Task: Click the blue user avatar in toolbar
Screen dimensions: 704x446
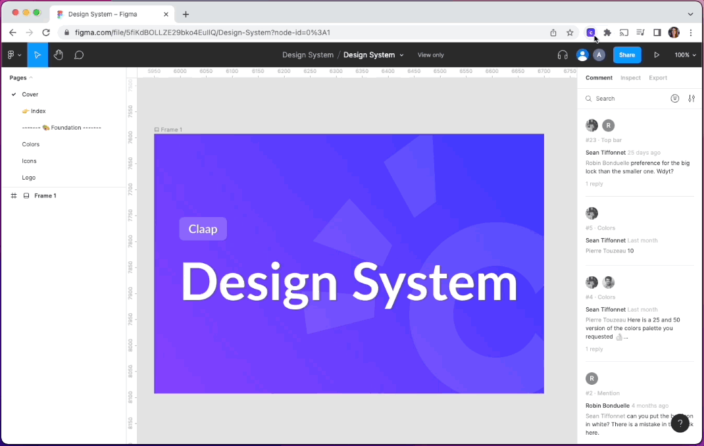Action: (x=582, y=55)
